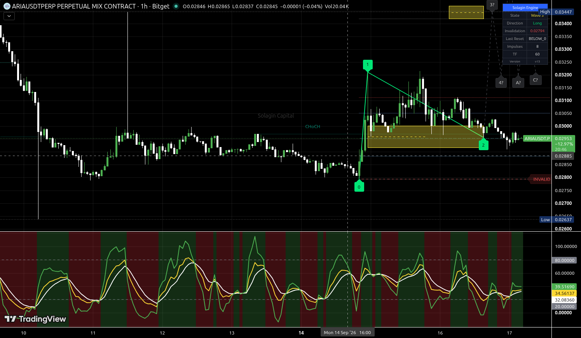The image size is (581, 338).
Task: Click the projected A? wave label
Action: click(518, 82)
